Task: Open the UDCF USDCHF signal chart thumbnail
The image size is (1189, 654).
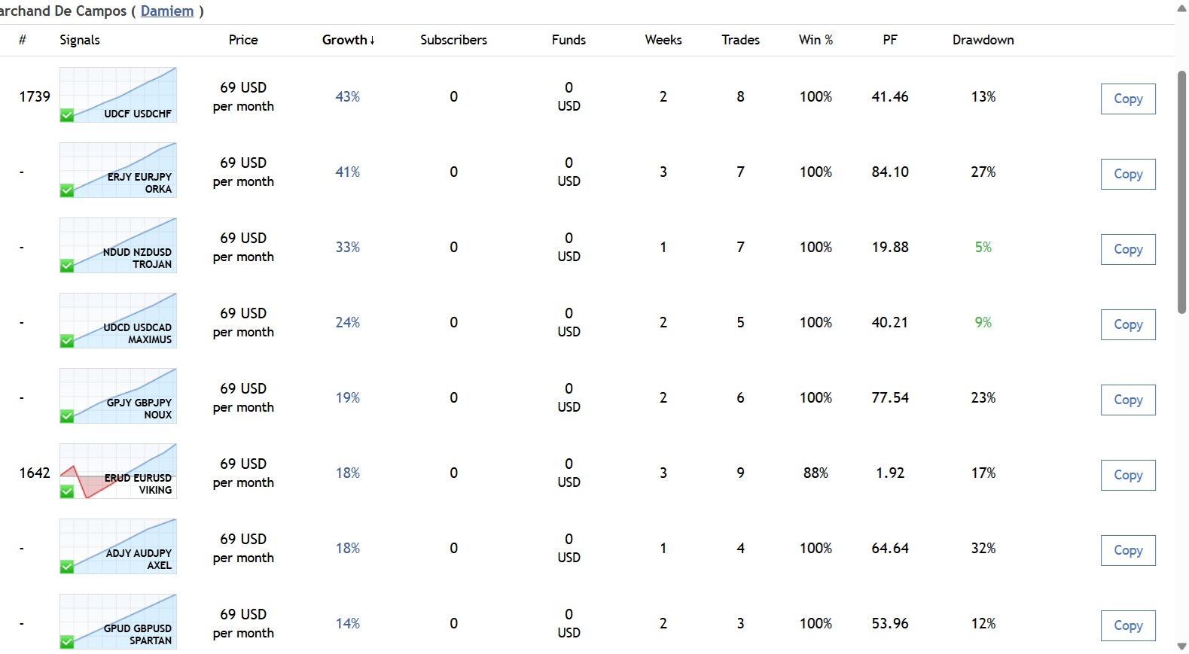Action: coord(118,94)
